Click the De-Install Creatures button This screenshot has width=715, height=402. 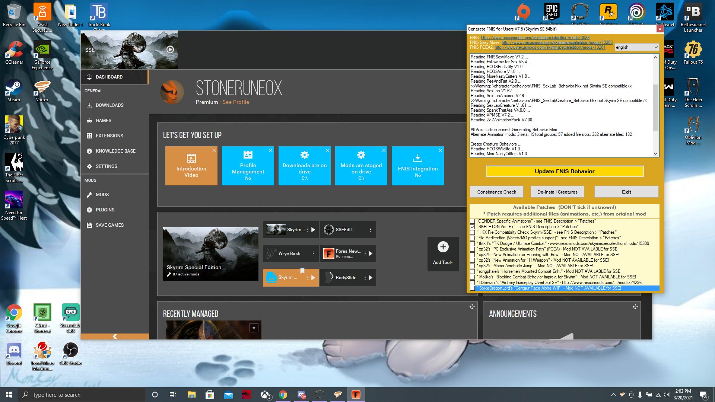[557, 192]
